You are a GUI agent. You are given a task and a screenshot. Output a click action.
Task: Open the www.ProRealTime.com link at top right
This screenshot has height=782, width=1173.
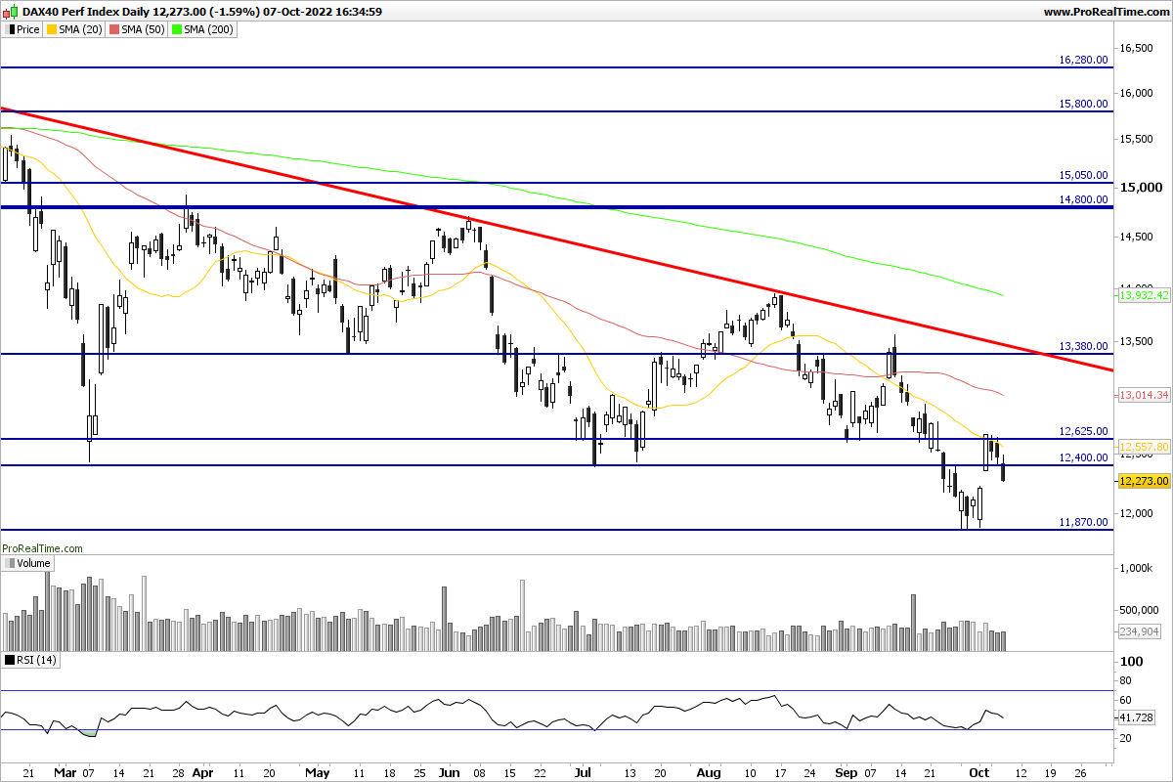(x=1106, y=12)
